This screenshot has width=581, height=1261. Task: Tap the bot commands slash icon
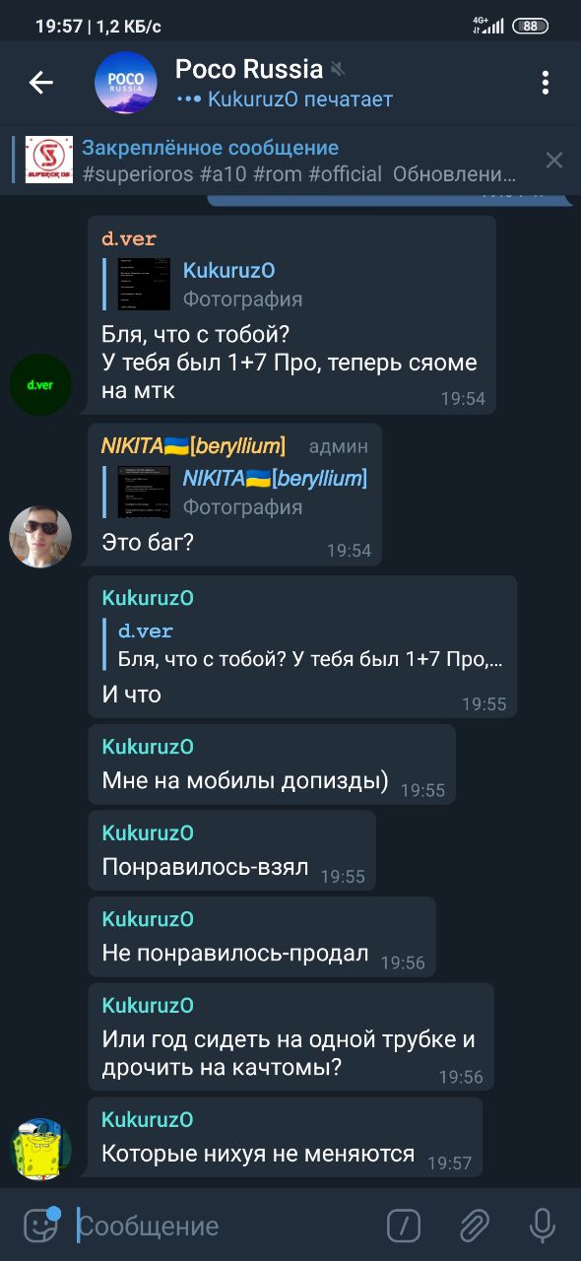click(x=404, y=1226)
